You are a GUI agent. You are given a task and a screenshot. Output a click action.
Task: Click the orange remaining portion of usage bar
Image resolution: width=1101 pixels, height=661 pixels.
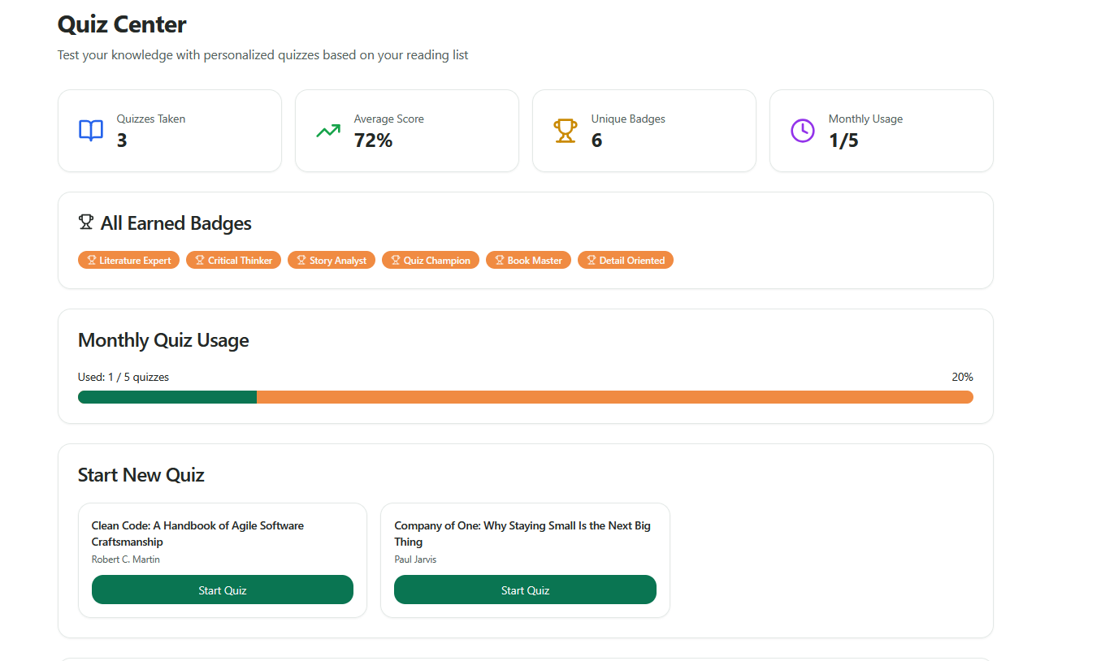(614, 397)
